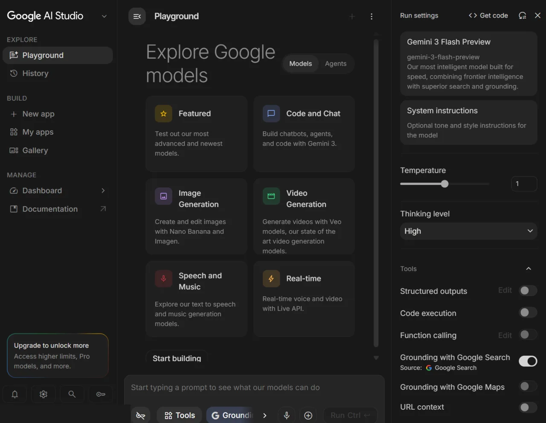Click the Video Generation clapper icon

click(271, 196)
